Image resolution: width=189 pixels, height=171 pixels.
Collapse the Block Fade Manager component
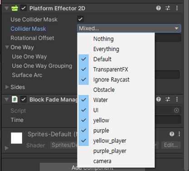tap(7, 99)
